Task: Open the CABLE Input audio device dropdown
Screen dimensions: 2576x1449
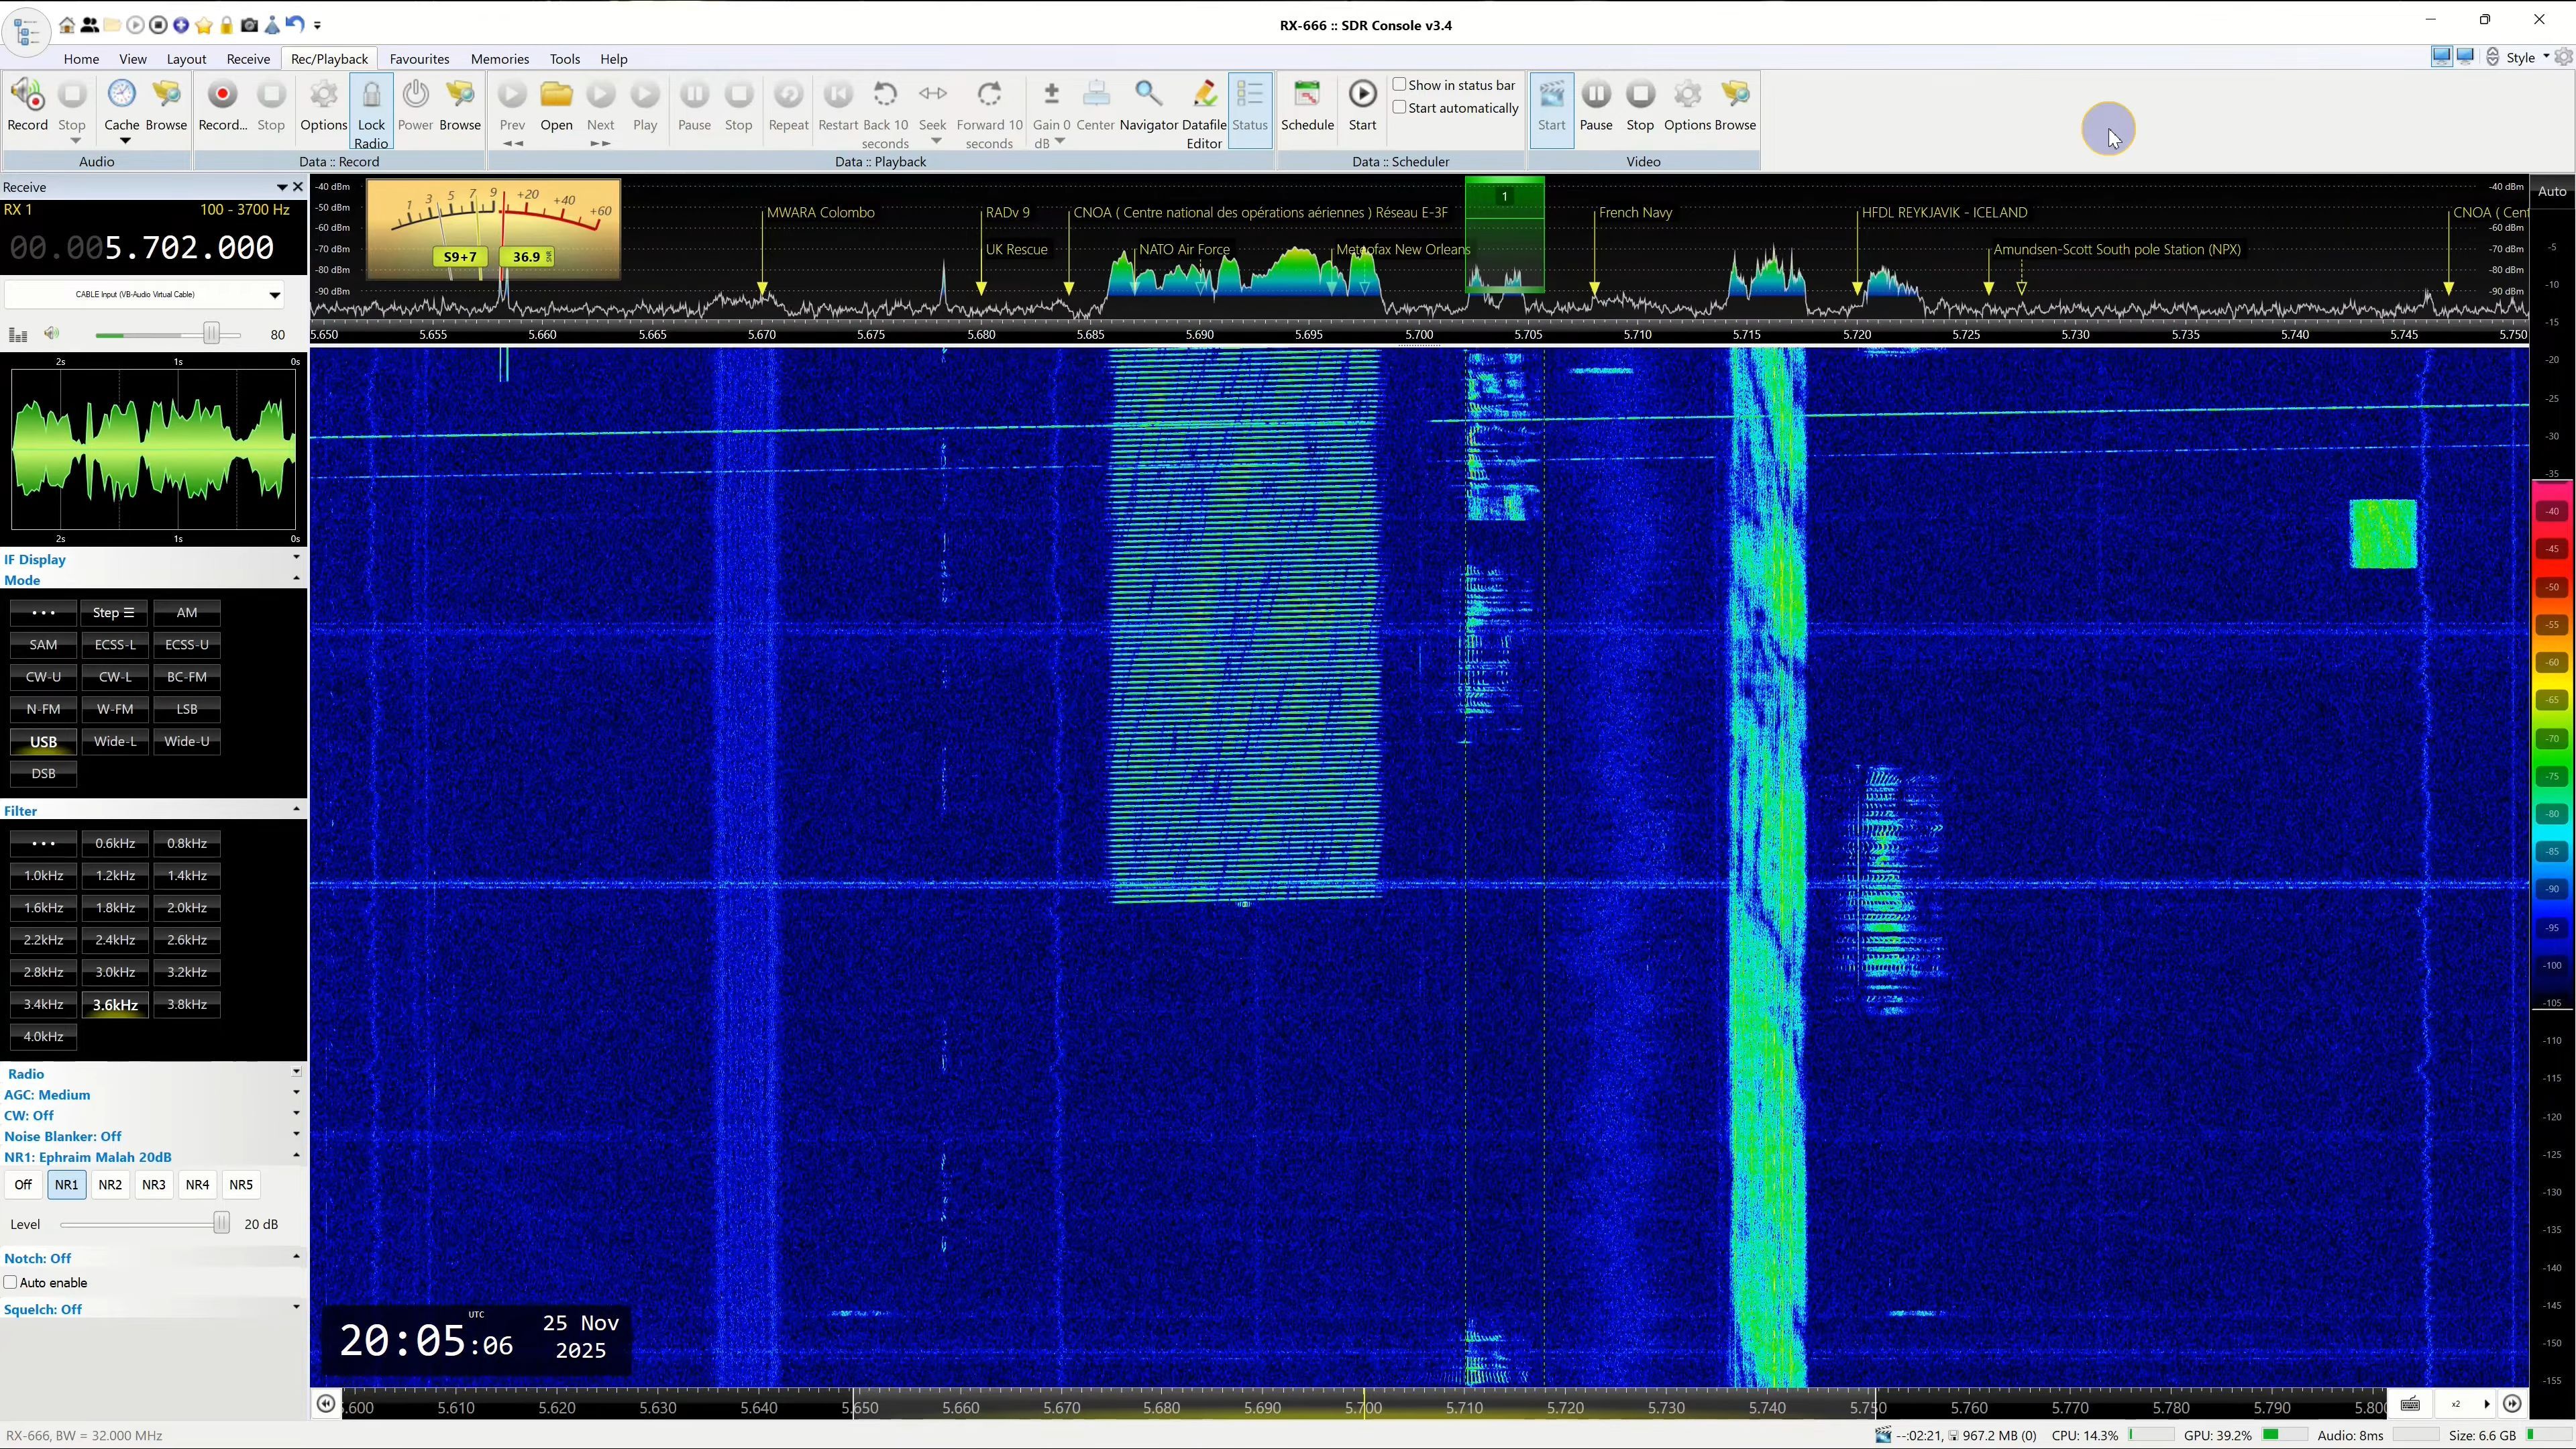Action: (x=274, y=295)
